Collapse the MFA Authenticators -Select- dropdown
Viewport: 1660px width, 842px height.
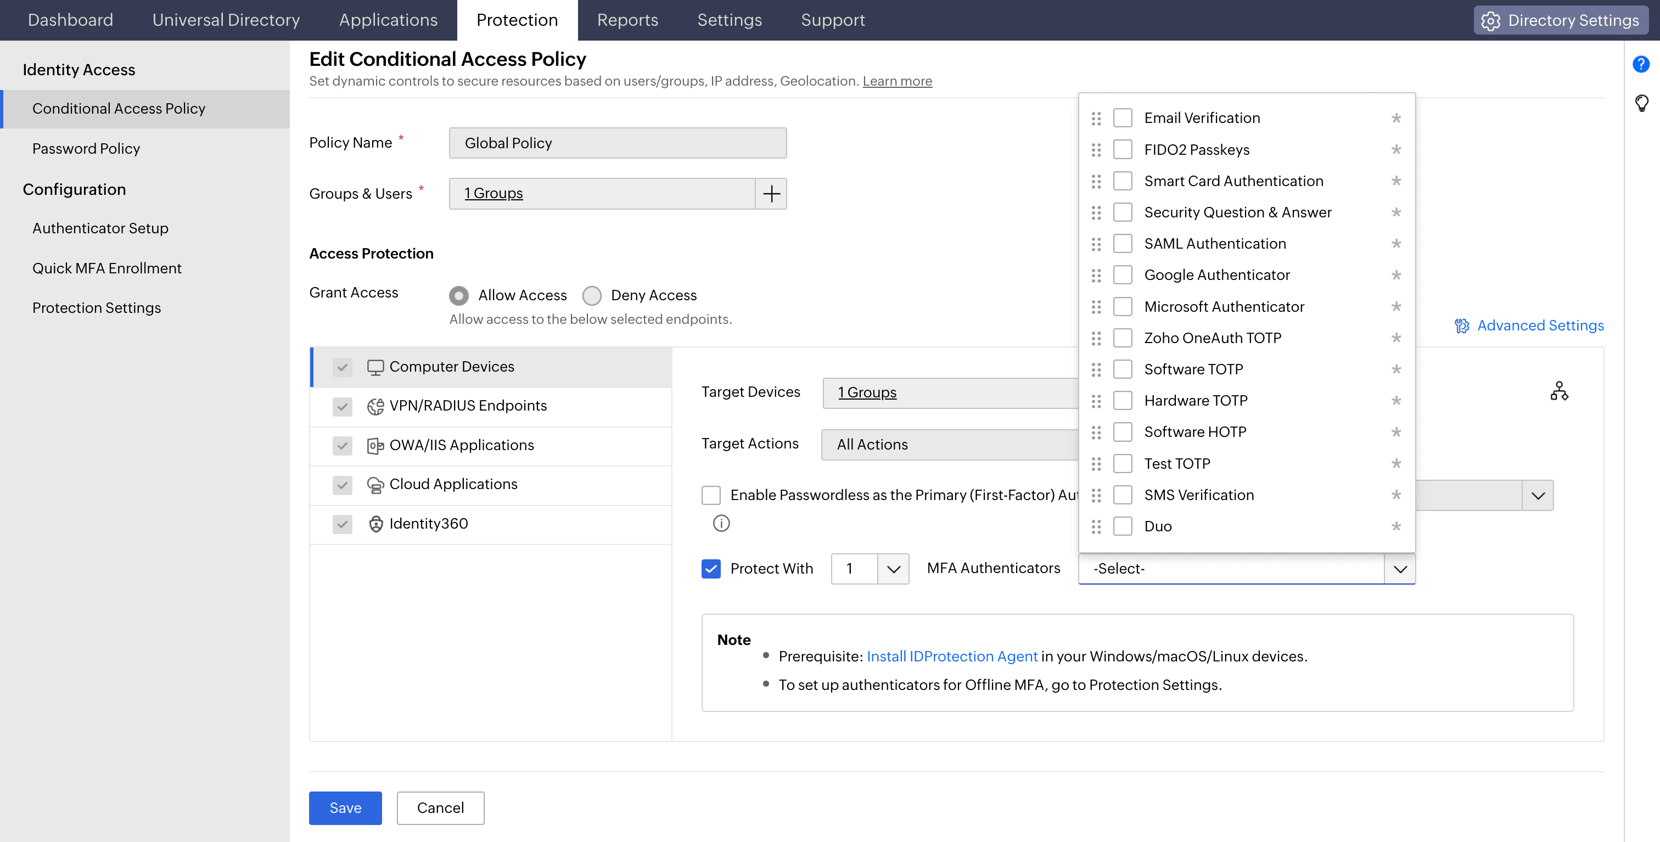click(x=1399, y=569)
